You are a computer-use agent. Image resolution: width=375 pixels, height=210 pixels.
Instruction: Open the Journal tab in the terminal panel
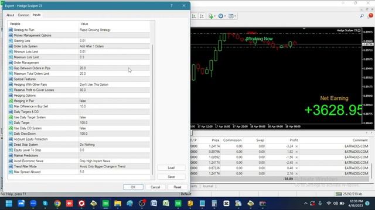coord(208,186)
